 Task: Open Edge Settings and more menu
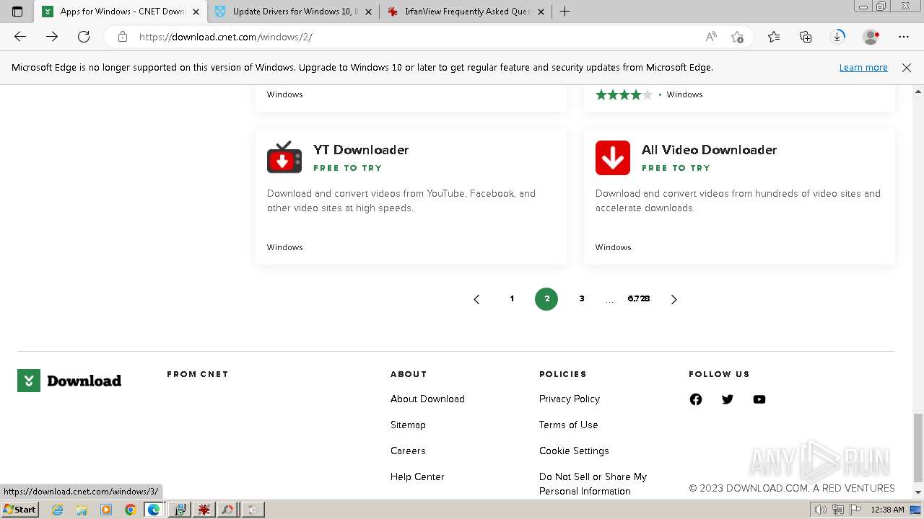click(x=904, y=37)
